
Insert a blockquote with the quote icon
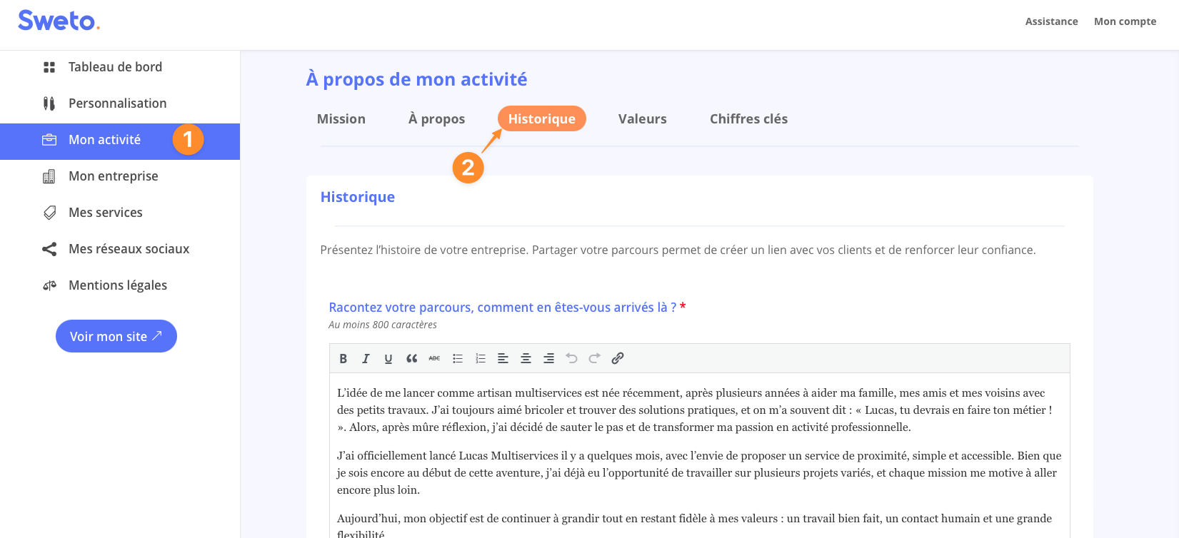(x=411, y=359)
